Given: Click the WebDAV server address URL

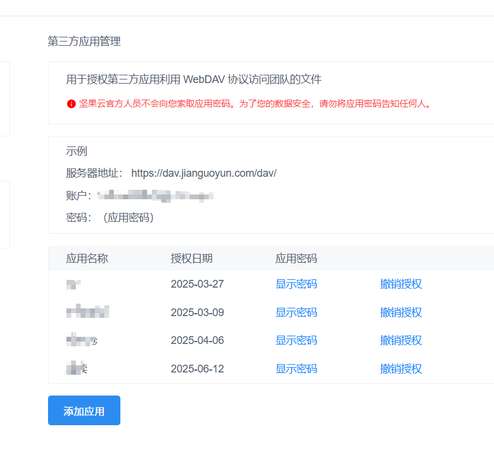Looking at the screenshot, I should (203, 173).
